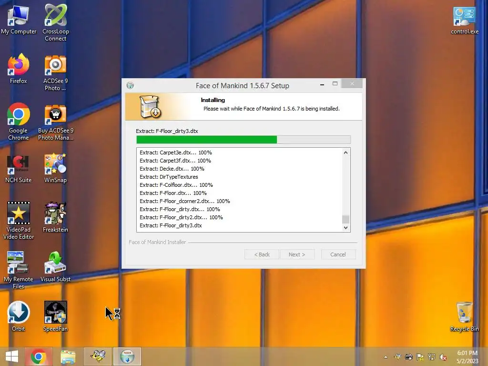Select log line Extract: F-Floor_dcorner2.dtx... 100%
The height and width of the screenshot is (366, 488).
(184, 201)
